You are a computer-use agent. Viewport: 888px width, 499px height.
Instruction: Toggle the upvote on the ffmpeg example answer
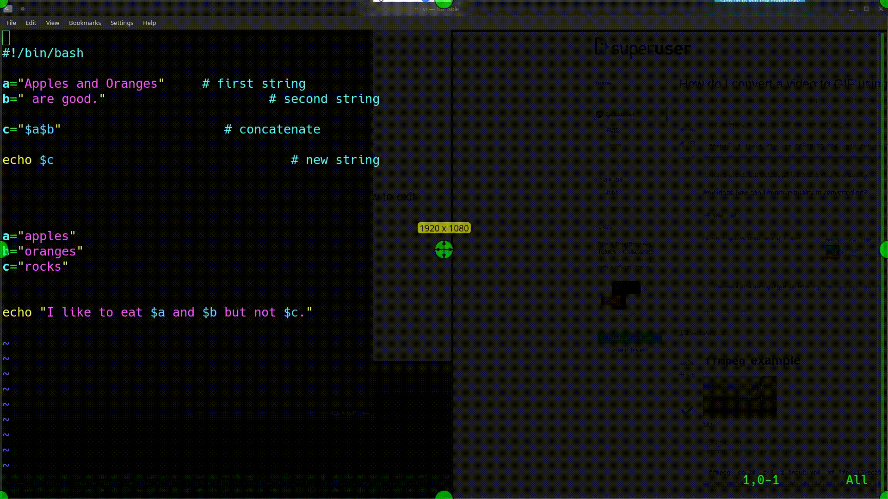click(x=687, y=361)
